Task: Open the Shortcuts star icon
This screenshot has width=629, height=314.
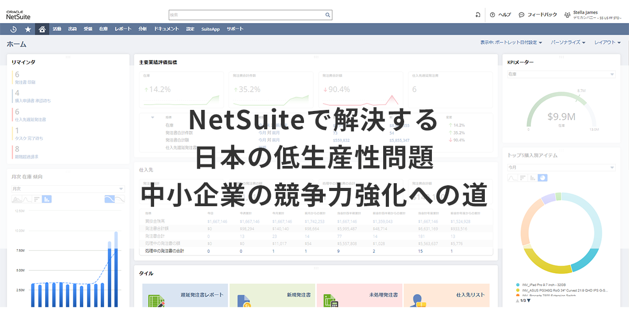Action: coord(28,29)
